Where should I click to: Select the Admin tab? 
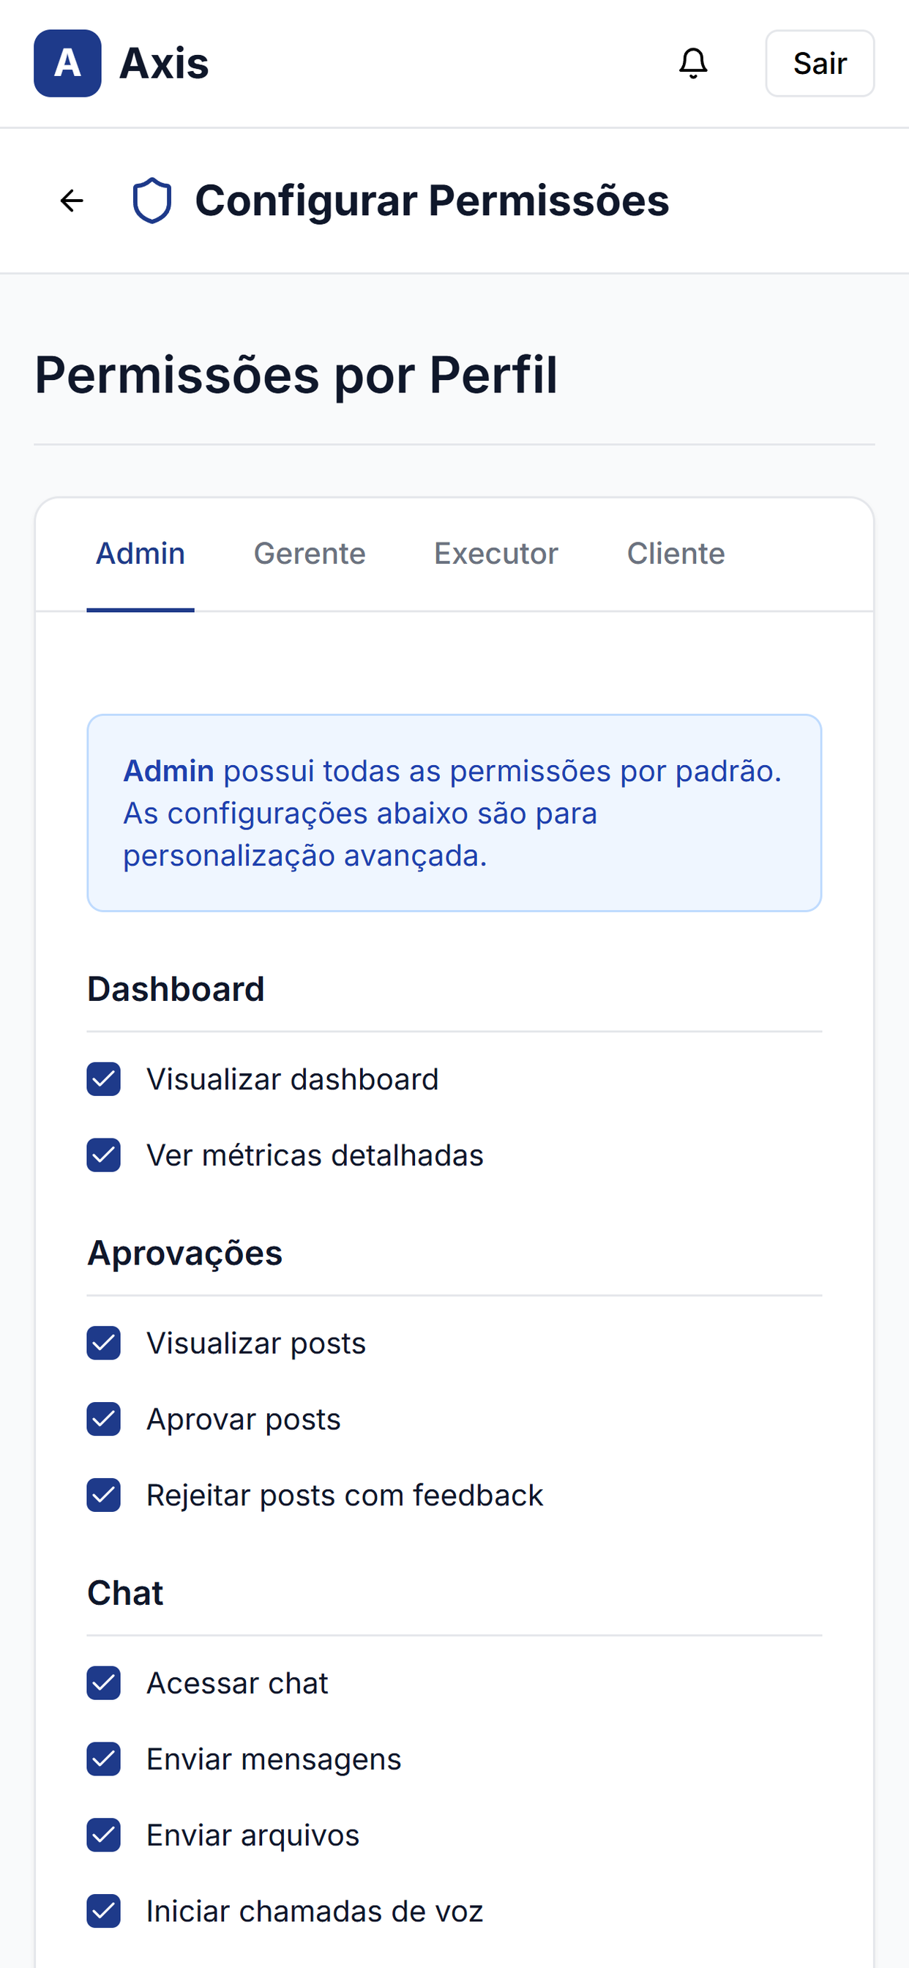pyautogui.click(x=141, y=554)
